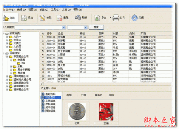Click the 样品图片 panel icon
This screenshot has width=179, height=129.
click(43, 98)
